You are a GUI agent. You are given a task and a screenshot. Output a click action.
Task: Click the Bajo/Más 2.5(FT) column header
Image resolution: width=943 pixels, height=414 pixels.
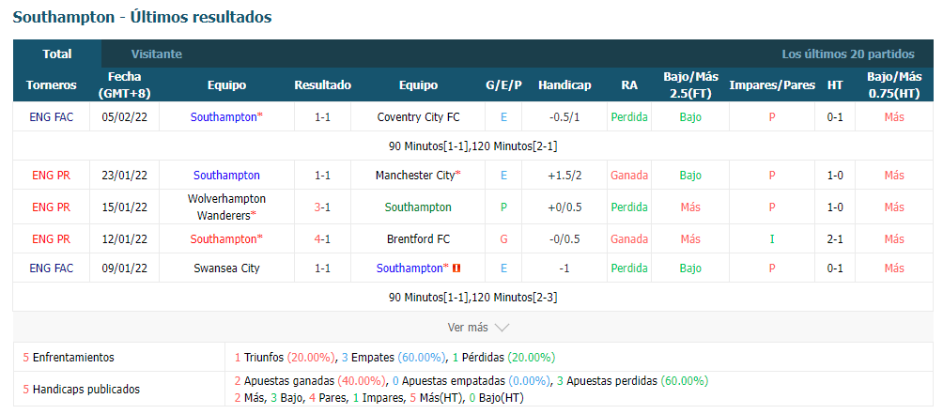pos(690,84)
